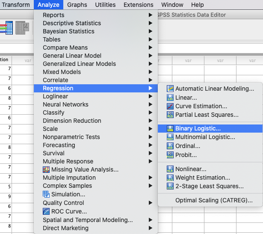Expand the Reports submenu arrow
This screenshot has width=263, height=234.
pyautogui.click(x=151, y=15)
